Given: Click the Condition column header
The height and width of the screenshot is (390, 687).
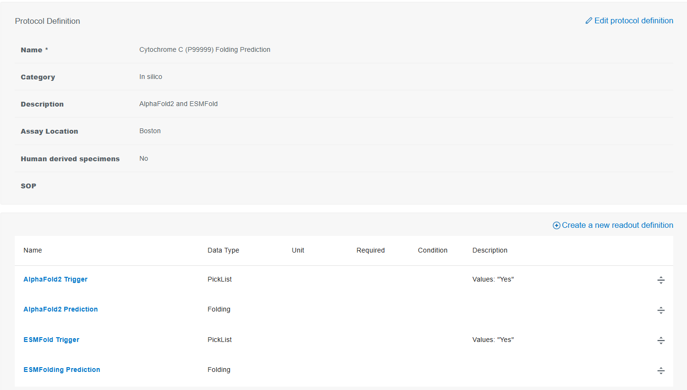Looking at the screenshot, I should [432, 250].
